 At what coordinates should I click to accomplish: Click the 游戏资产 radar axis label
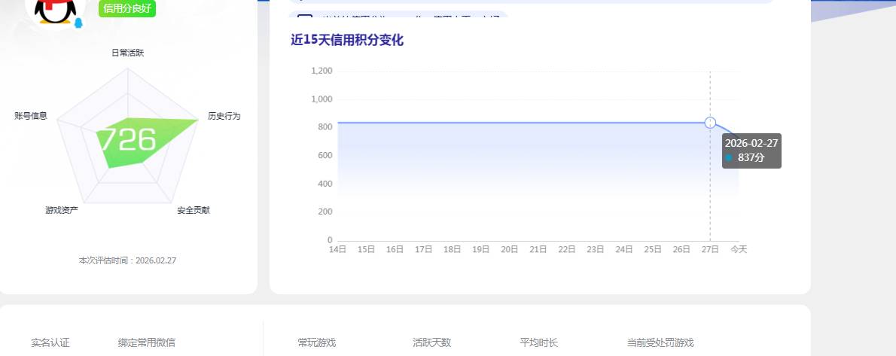pos(62,210)
